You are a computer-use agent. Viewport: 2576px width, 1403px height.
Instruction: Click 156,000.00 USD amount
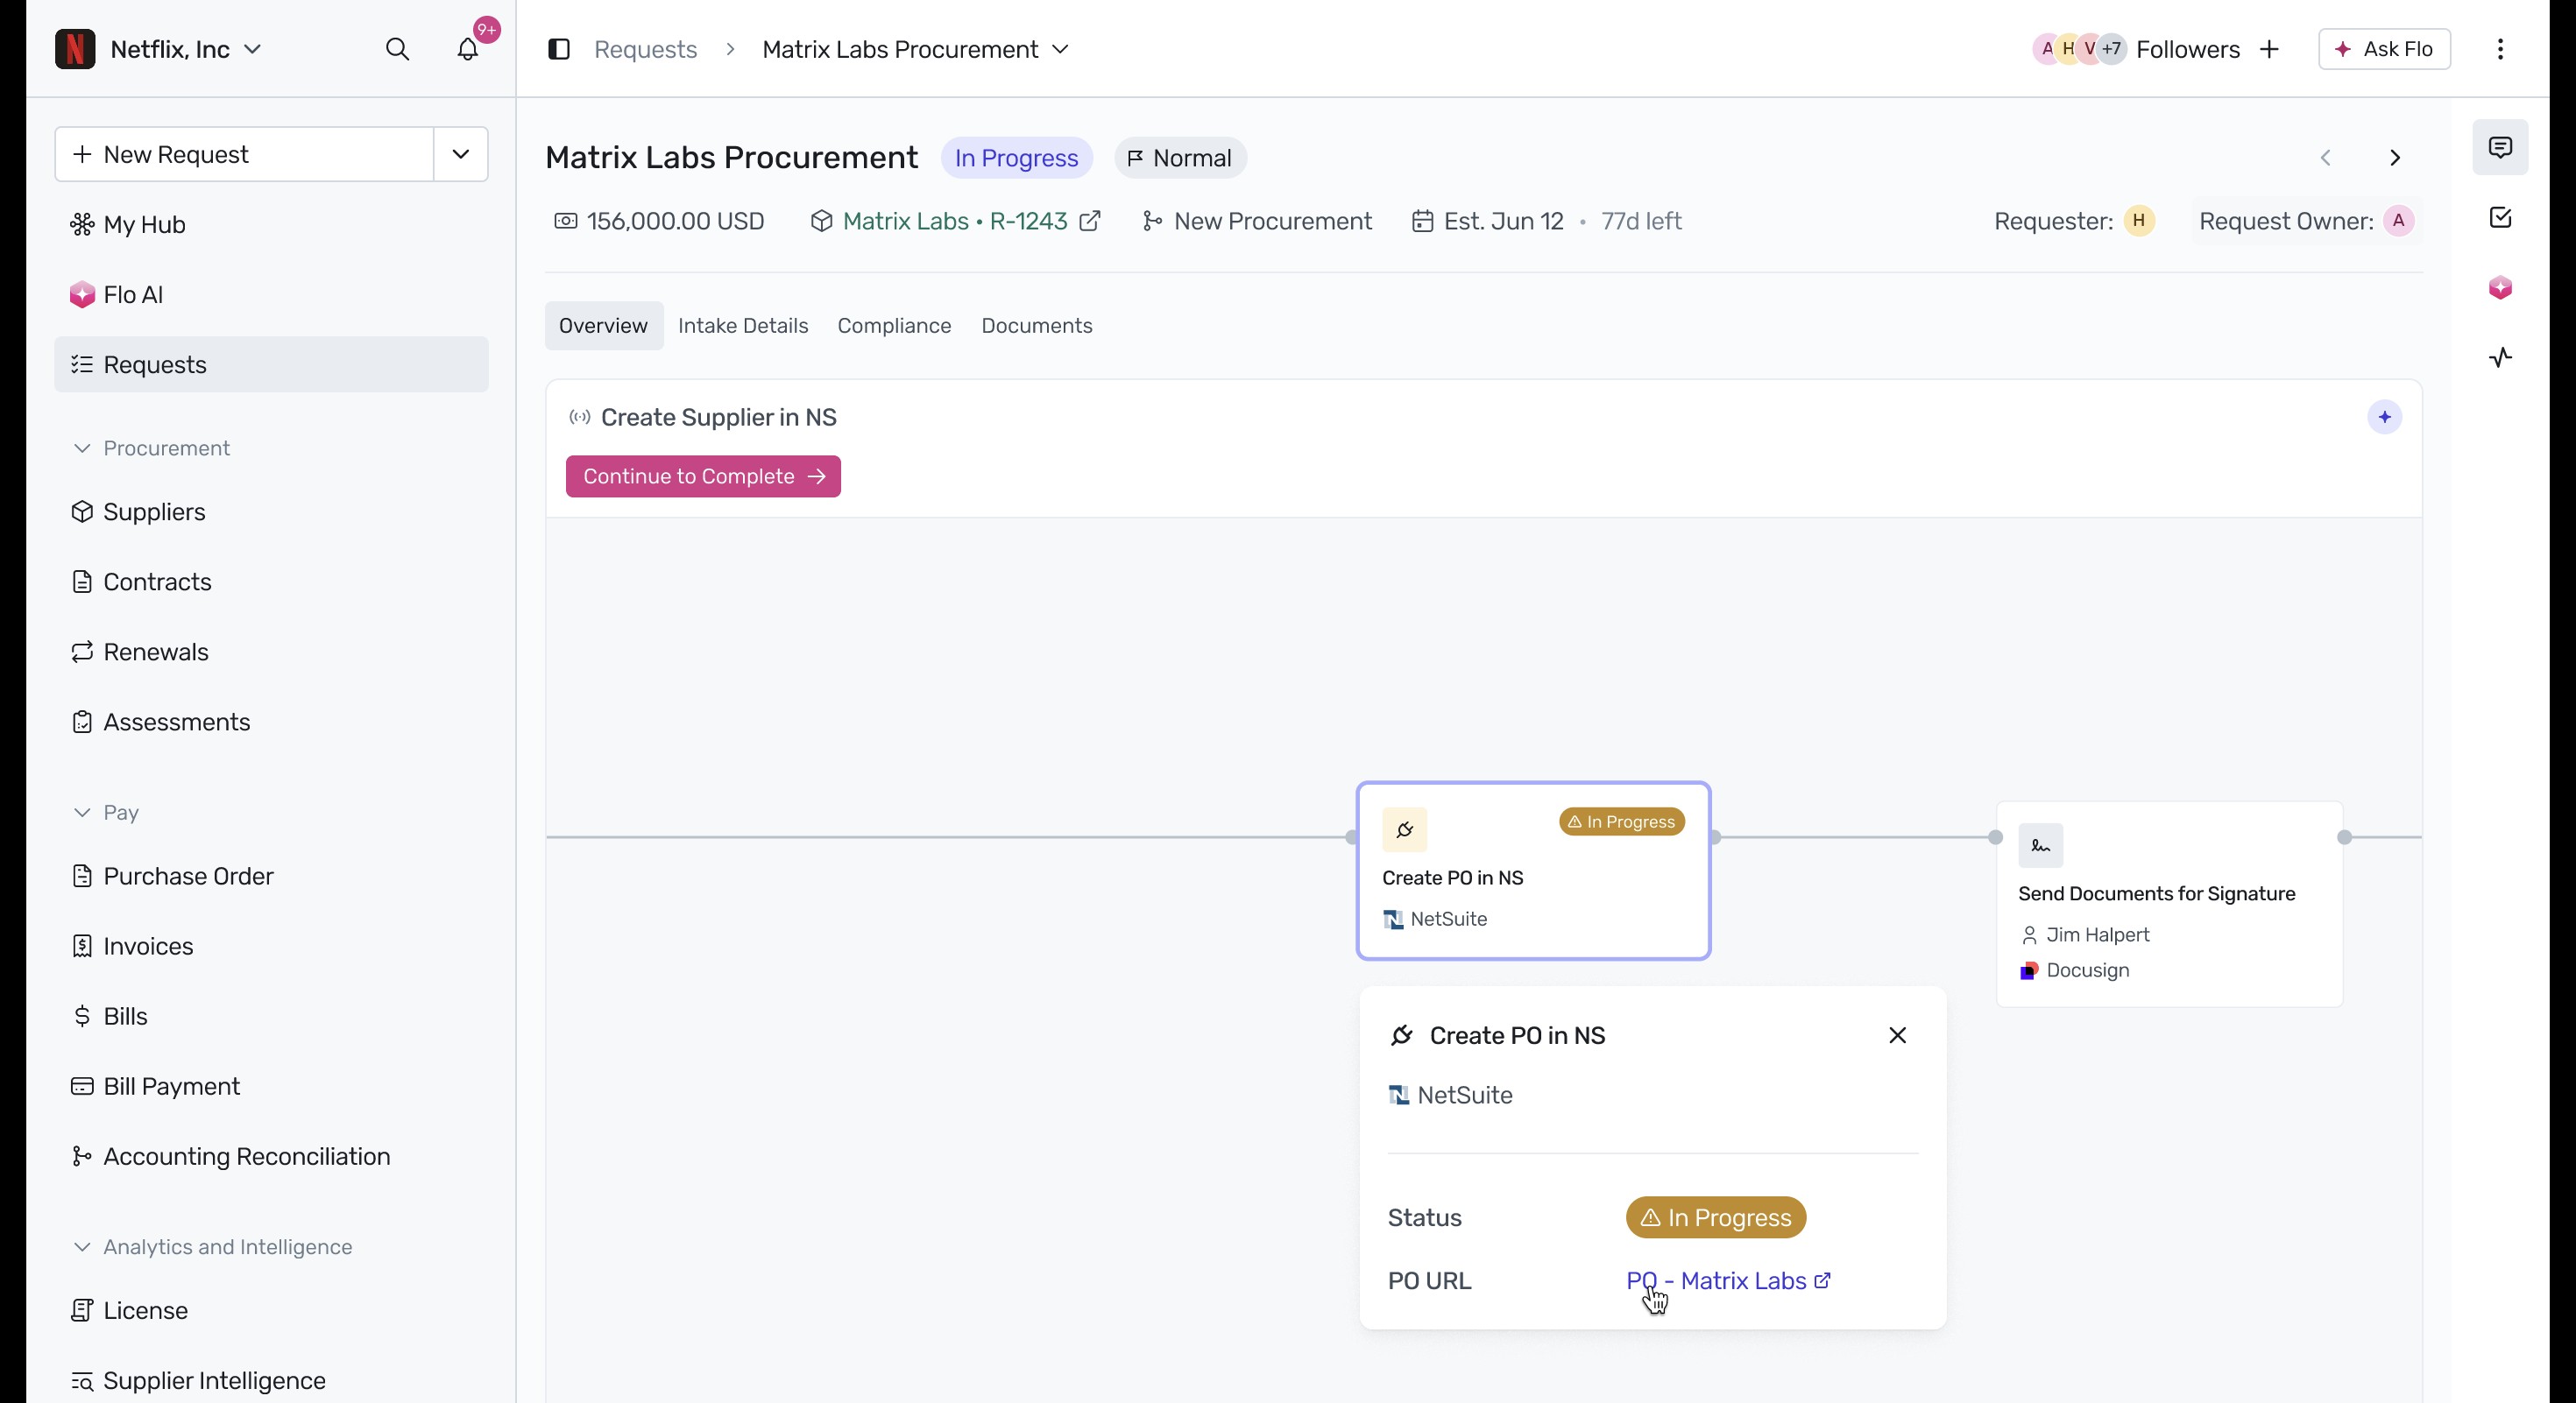pos(660,221)
